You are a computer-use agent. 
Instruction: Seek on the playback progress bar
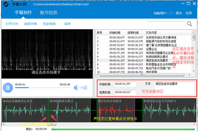coord(42,88)
